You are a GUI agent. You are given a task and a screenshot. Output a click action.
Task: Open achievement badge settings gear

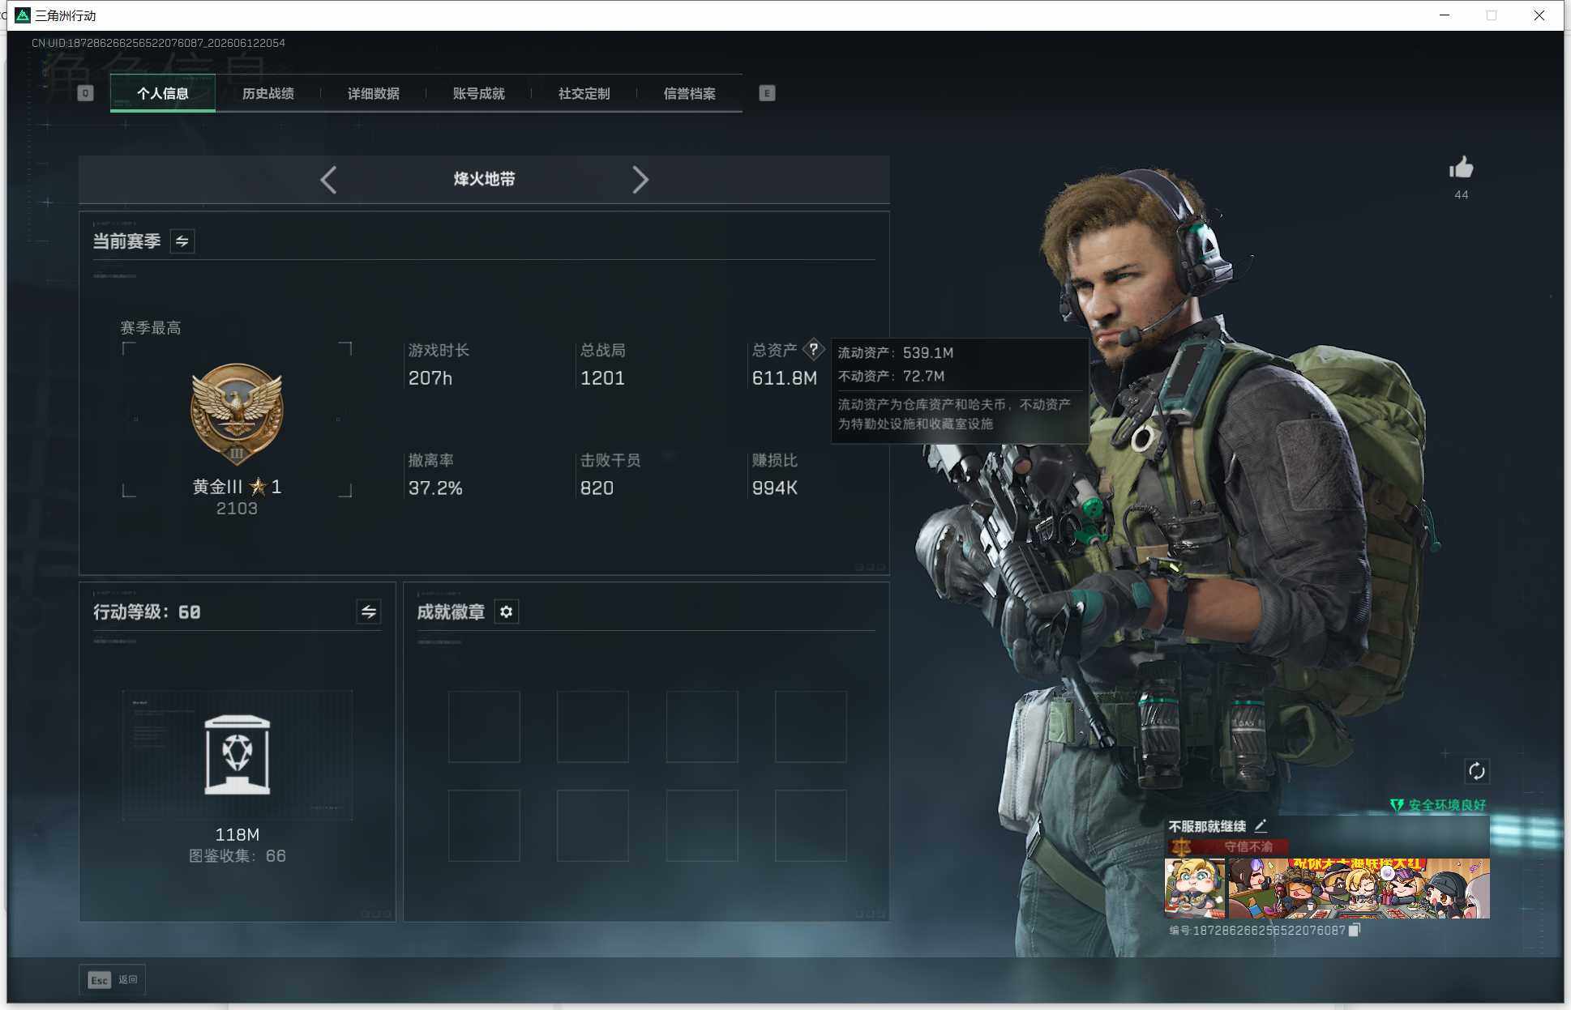tap(507, 612)
